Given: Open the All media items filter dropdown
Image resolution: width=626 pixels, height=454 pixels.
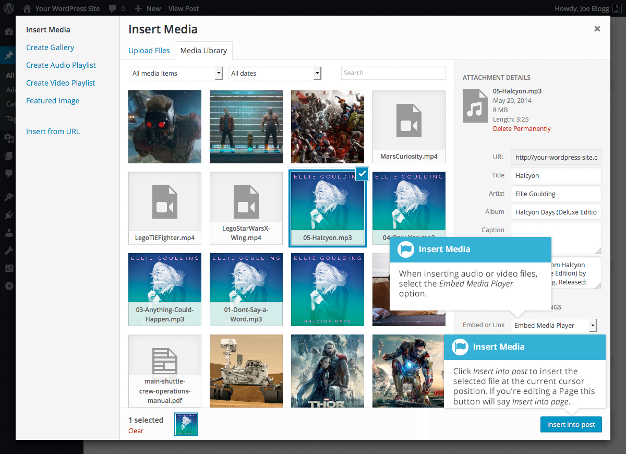Looking at the screenshot, I should (x=176, y=74).
